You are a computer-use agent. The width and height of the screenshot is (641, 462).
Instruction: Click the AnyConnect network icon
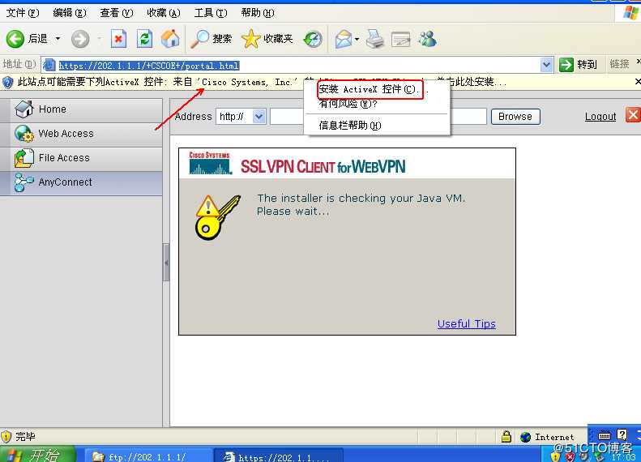point(24,182)
